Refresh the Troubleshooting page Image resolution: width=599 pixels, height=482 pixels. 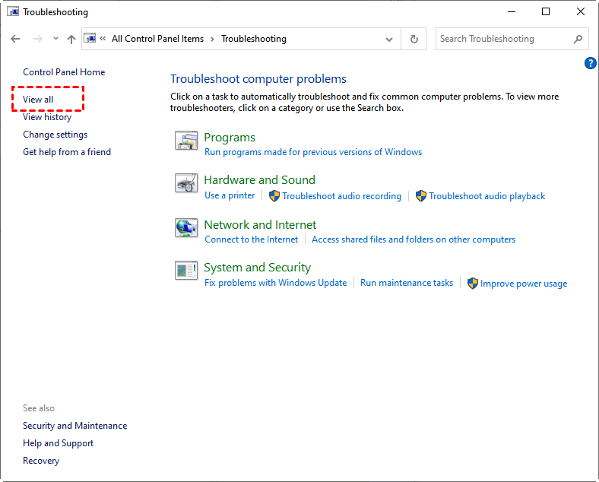coord(414,39)
